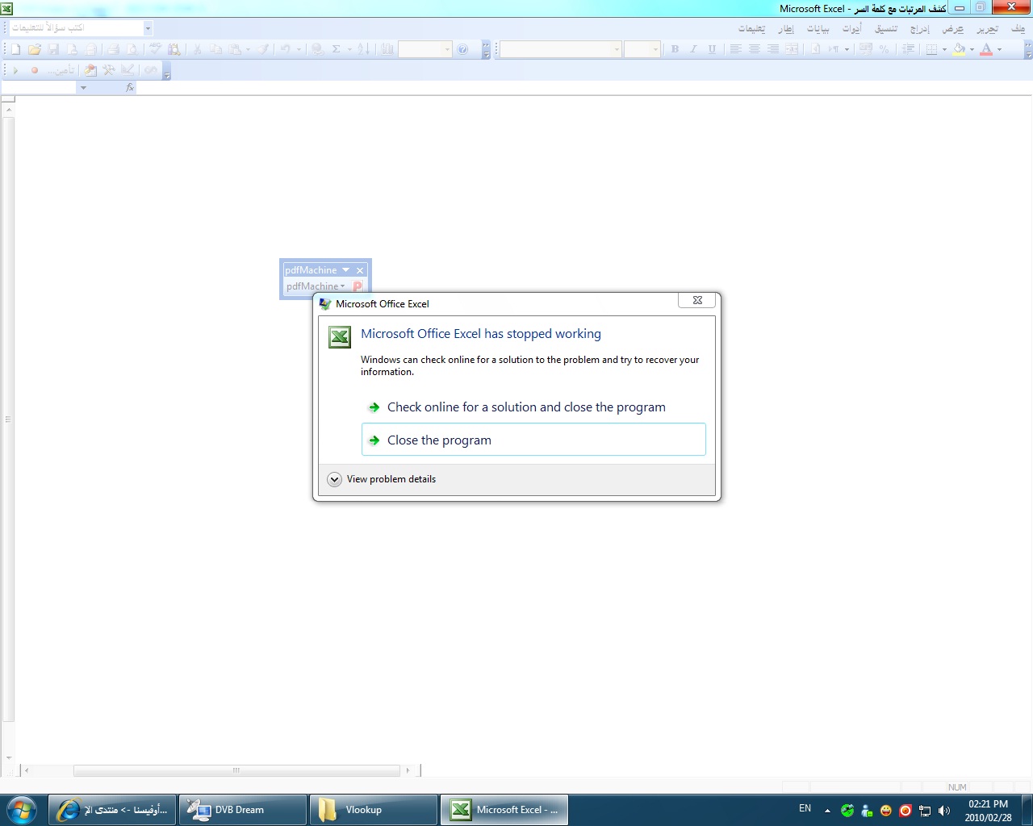
Task: Switch to Internet Explorer taskbar button
Action: click(x=112, y=810)
